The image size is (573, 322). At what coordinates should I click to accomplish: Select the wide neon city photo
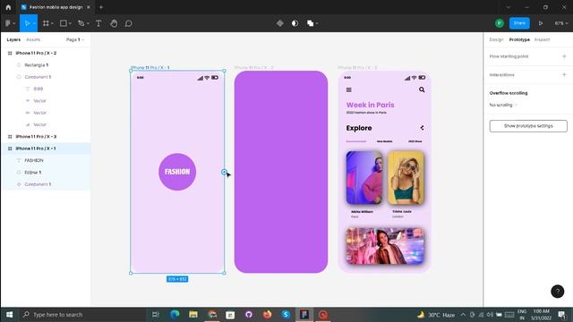[x=385, y=246]
